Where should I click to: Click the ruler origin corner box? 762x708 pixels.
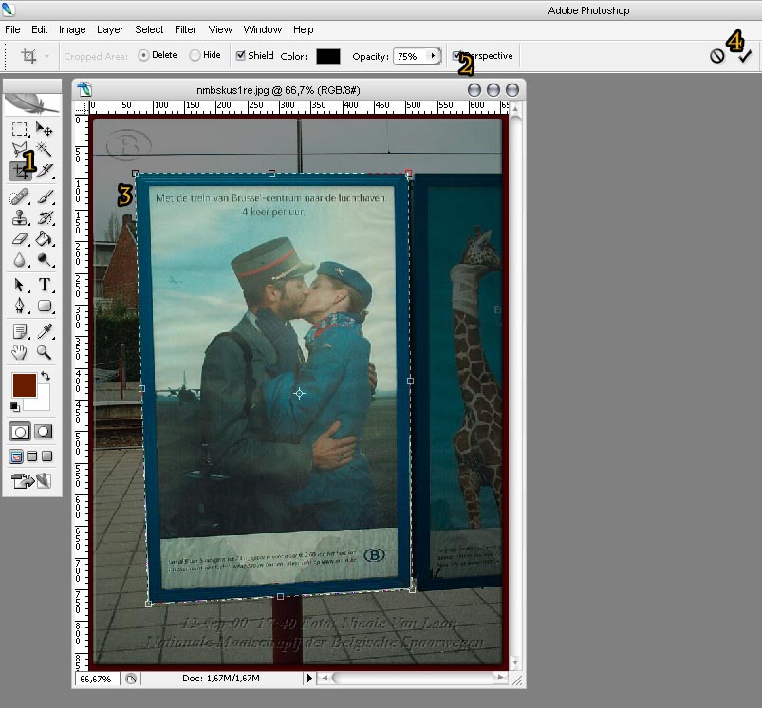(82, 107)
